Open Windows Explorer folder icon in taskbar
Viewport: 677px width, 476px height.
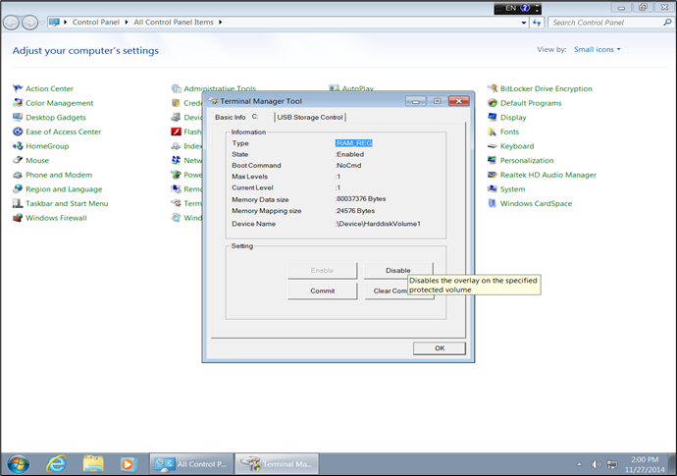point(93,462)
